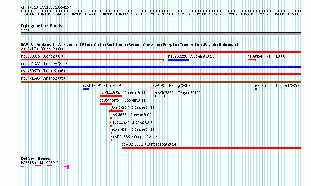Click the DGV Structural Variants track title
This screenshot has height=186, width=311.
point(130,45)
